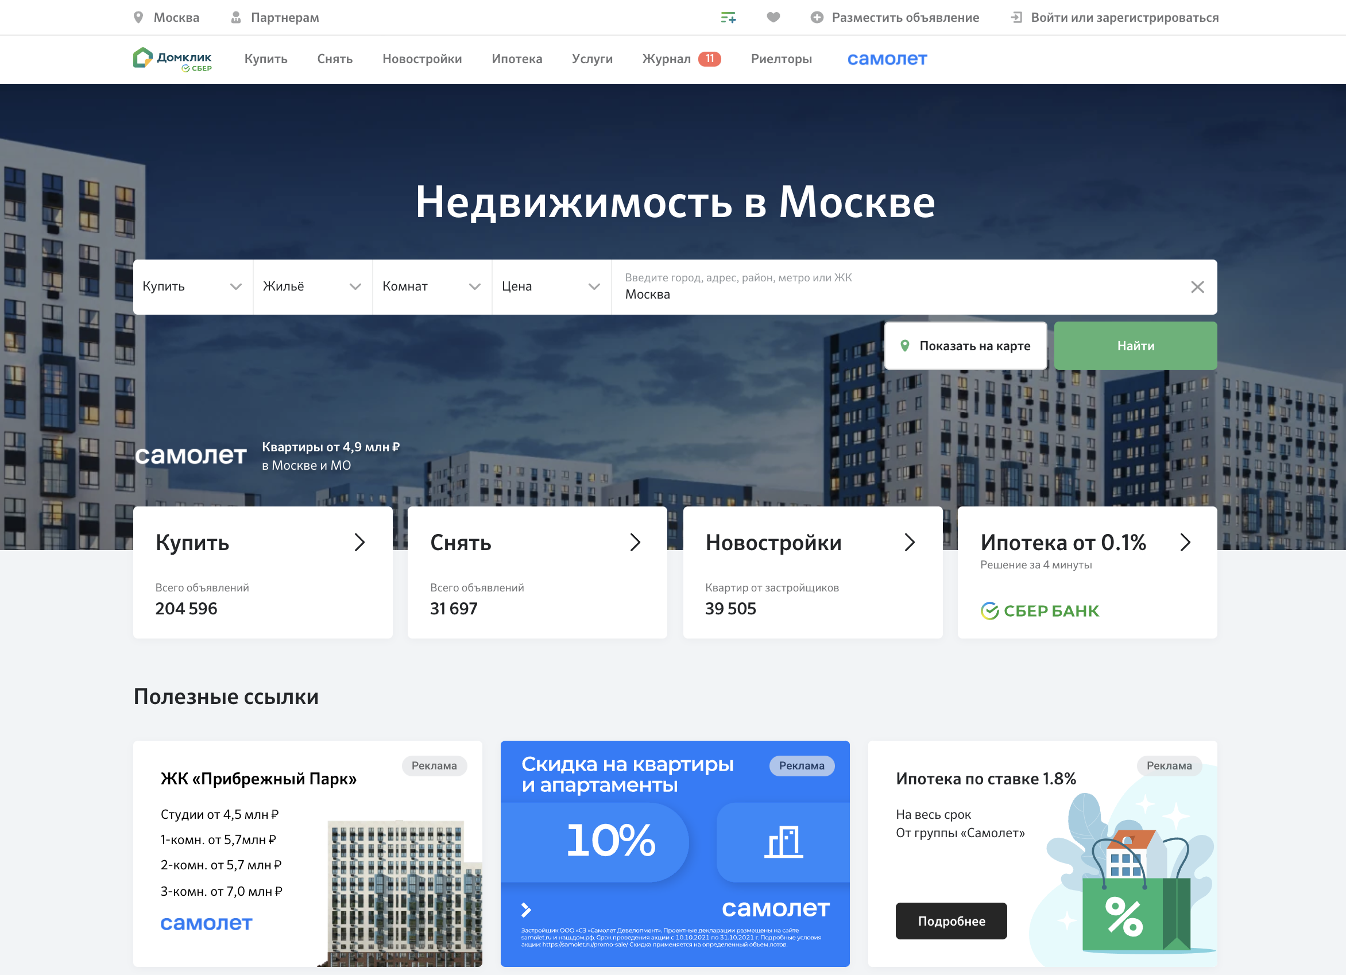Click Решение за 4 минуты text
The image size is (1346, 975).
[x=1035, y=565]
